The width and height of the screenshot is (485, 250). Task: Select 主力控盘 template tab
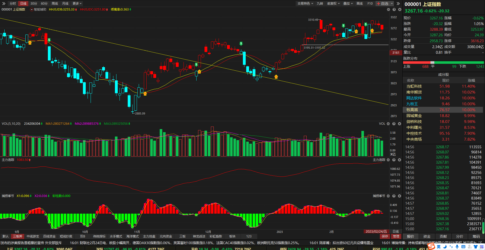coord(149,236)
